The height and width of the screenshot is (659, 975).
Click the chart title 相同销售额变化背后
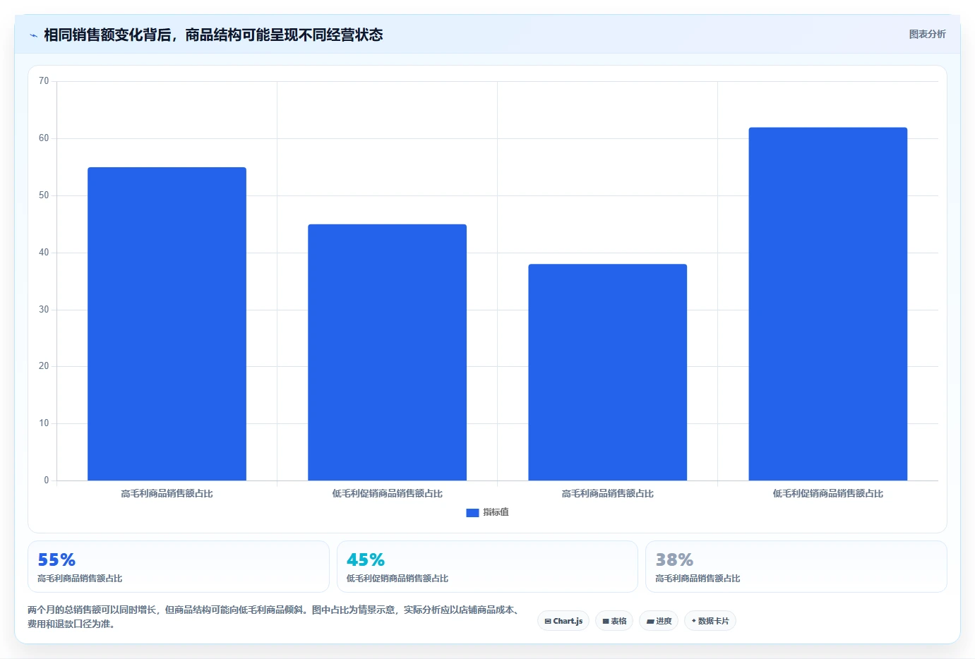point(213,35)
